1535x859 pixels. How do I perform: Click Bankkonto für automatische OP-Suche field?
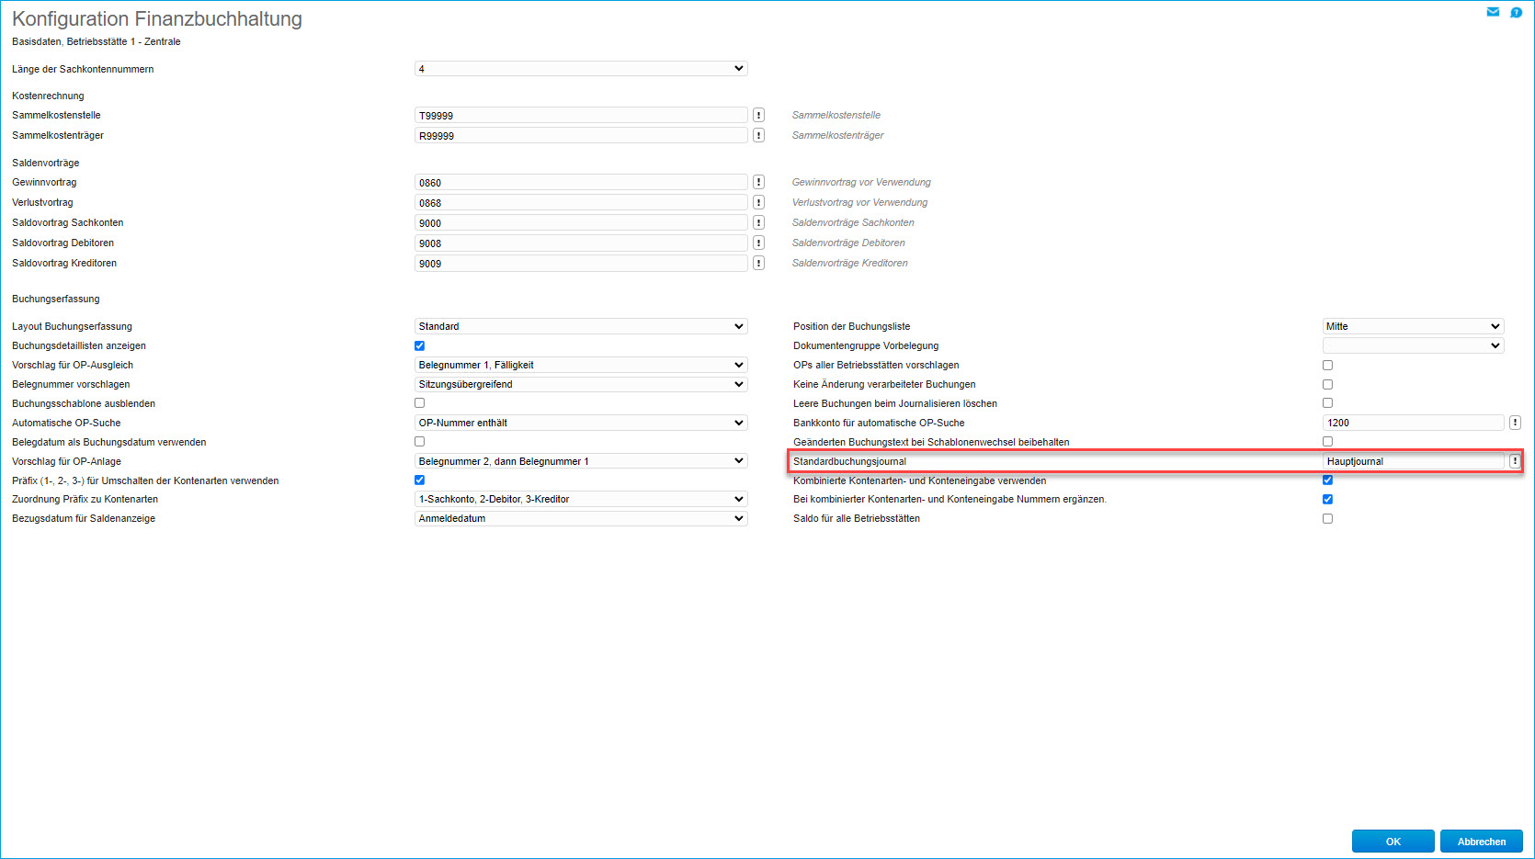(1413, 423)
